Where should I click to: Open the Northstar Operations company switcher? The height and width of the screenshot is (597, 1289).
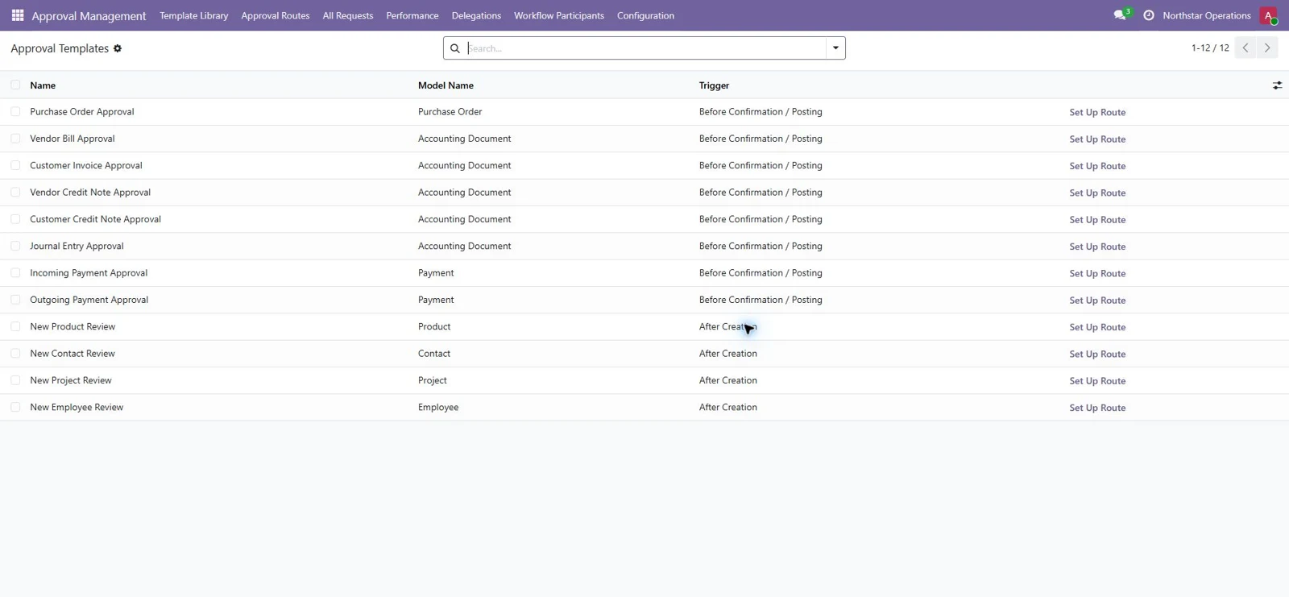(1206, 15)
